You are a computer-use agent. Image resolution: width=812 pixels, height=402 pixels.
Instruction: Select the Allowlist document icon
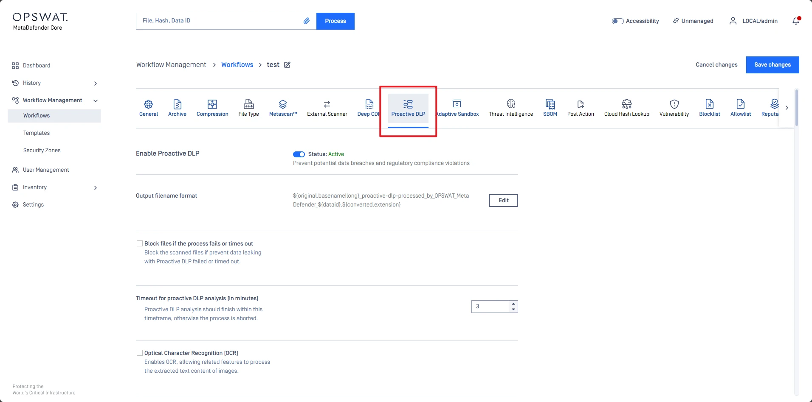pyautogui.click(x=741, y=104)
